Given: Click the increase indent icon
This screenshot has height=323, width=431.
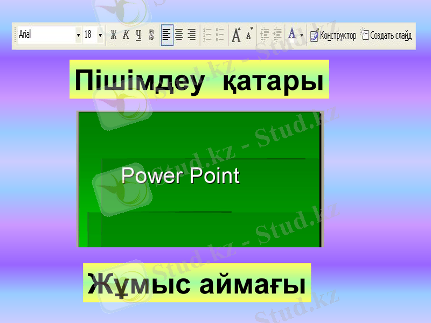Looking at the screenshot, I should (x=279, y=33).
